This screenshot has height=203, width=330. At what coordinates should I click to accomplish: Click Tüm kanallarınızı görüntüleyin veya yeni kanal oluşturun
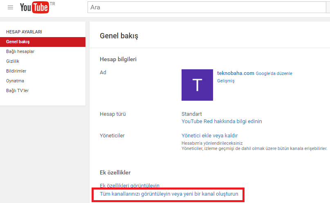[169, 194]
